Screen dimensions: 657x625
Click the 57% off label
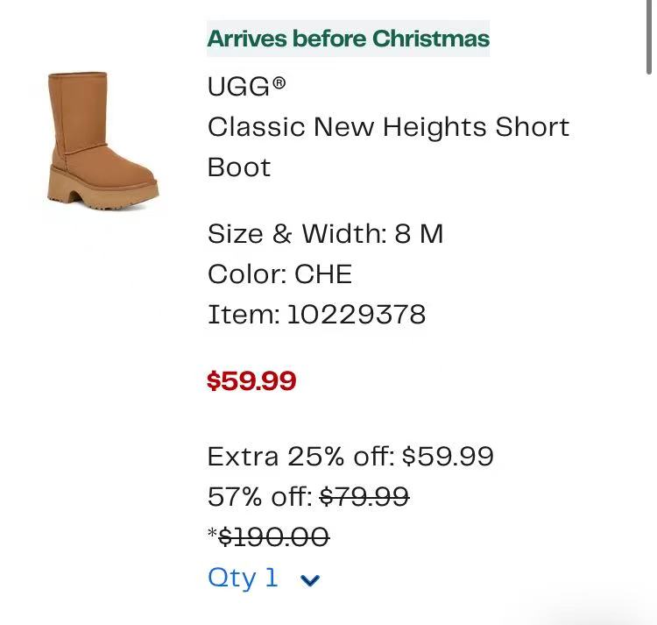[260, 497]
